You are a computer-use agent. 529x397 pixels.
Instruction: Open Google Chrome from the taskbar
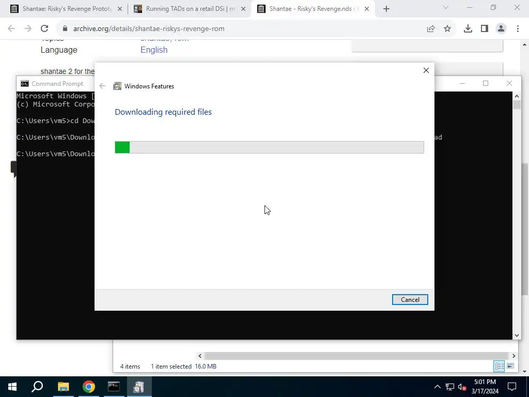pyautogui.click(x=89, y=387)
